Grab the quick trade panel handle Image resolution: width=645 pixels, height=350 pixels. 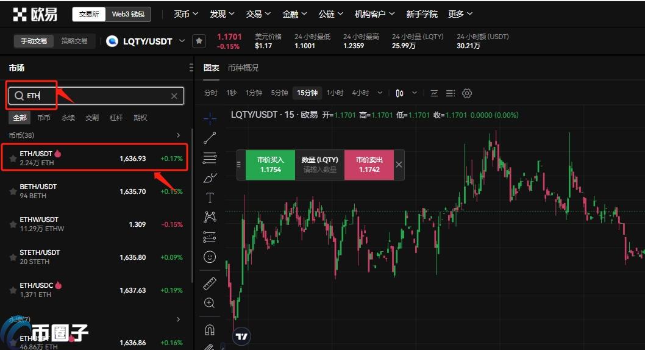click(x=238, y=165)
